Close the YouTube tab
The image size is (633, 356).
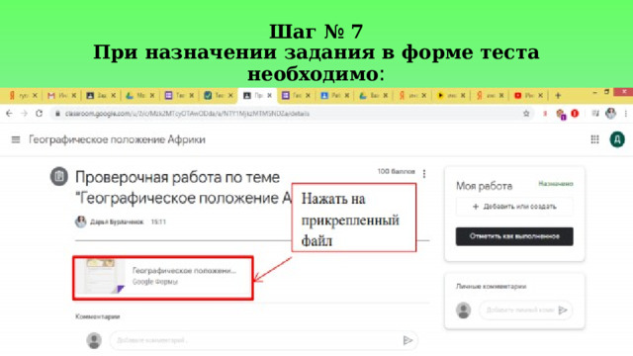(x=541, y=96)
